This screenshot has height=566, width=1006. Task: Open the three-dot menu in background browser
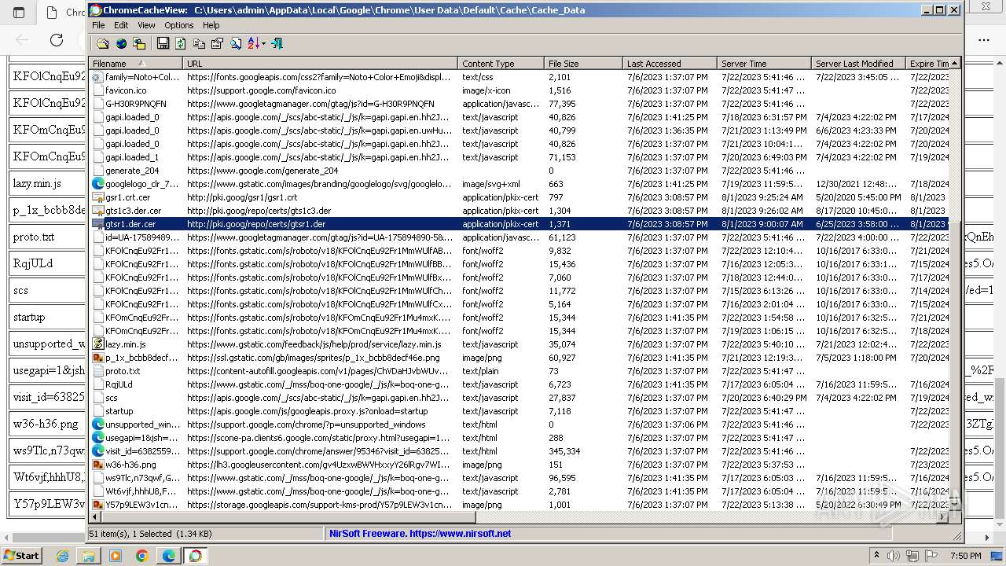pos(984,40)
